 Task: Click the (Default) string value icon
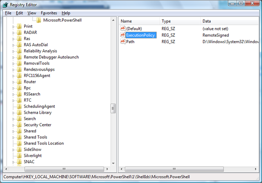123,28
